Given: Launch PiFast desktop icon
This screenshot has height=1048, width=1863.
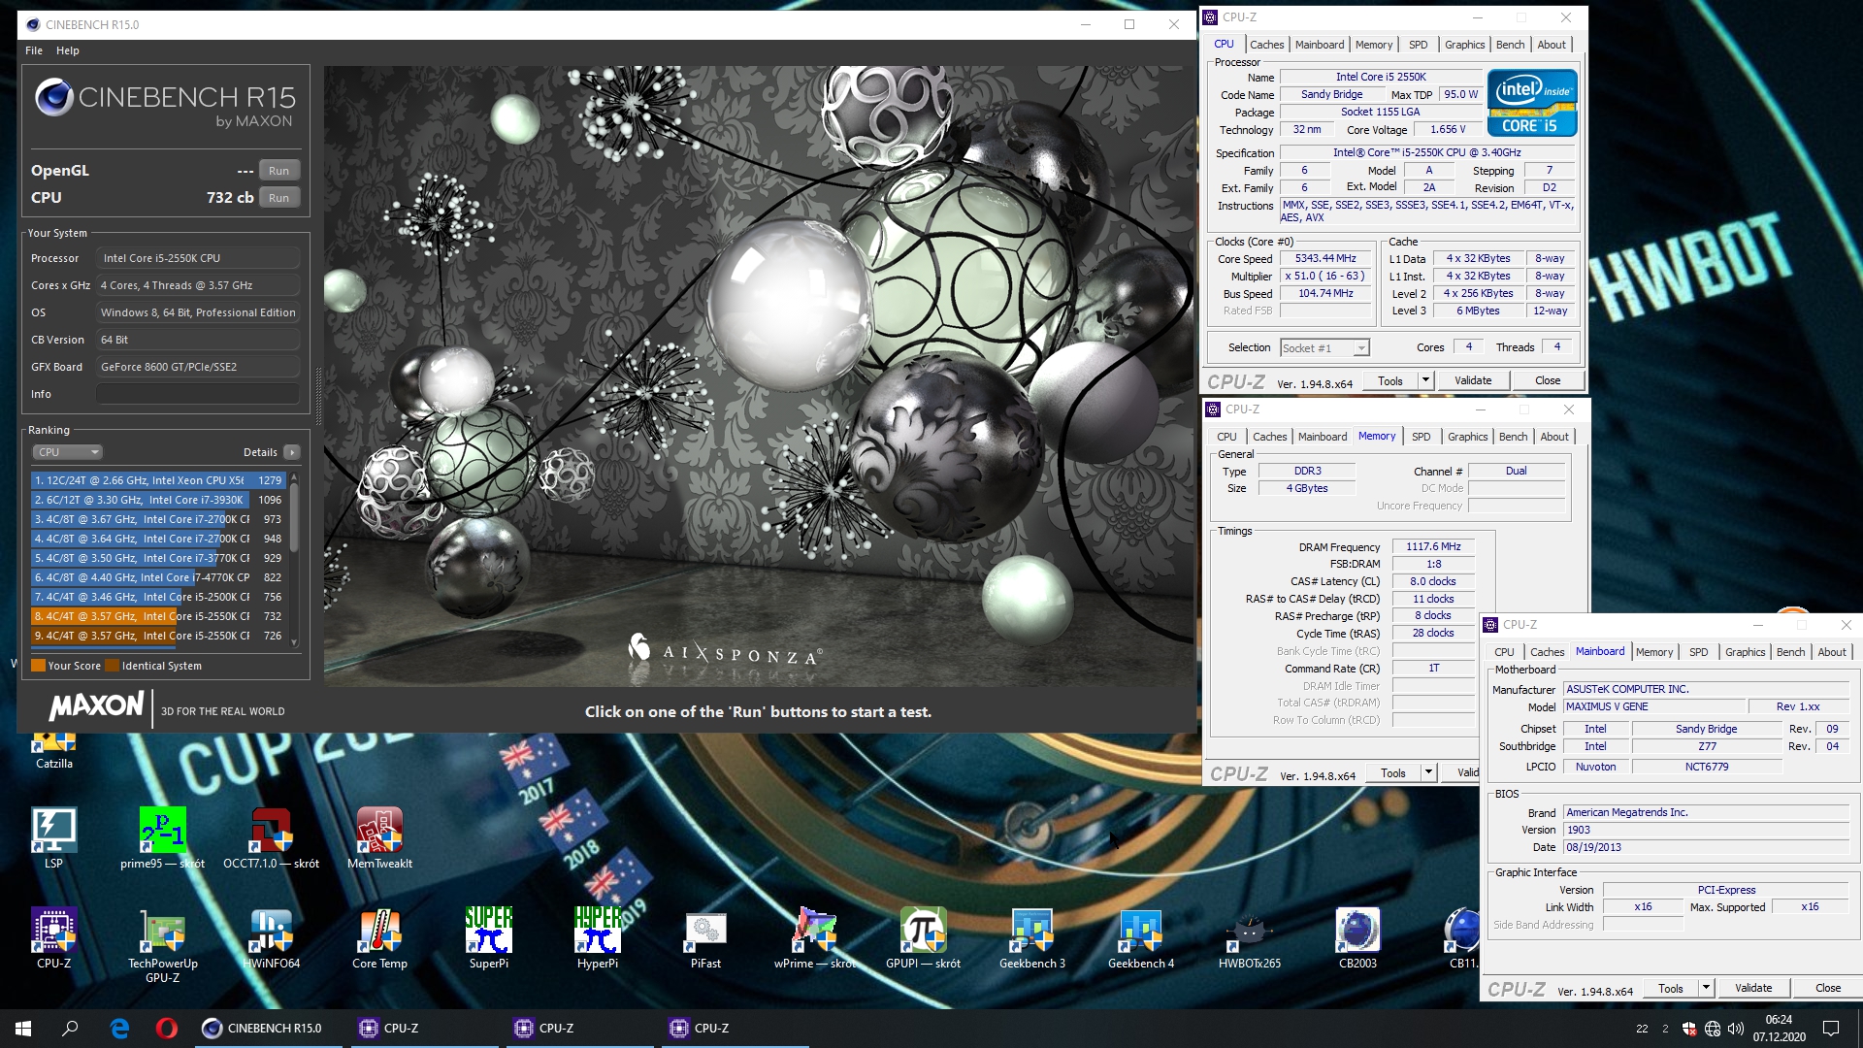Looking at the screenshot, I should 705,938.
